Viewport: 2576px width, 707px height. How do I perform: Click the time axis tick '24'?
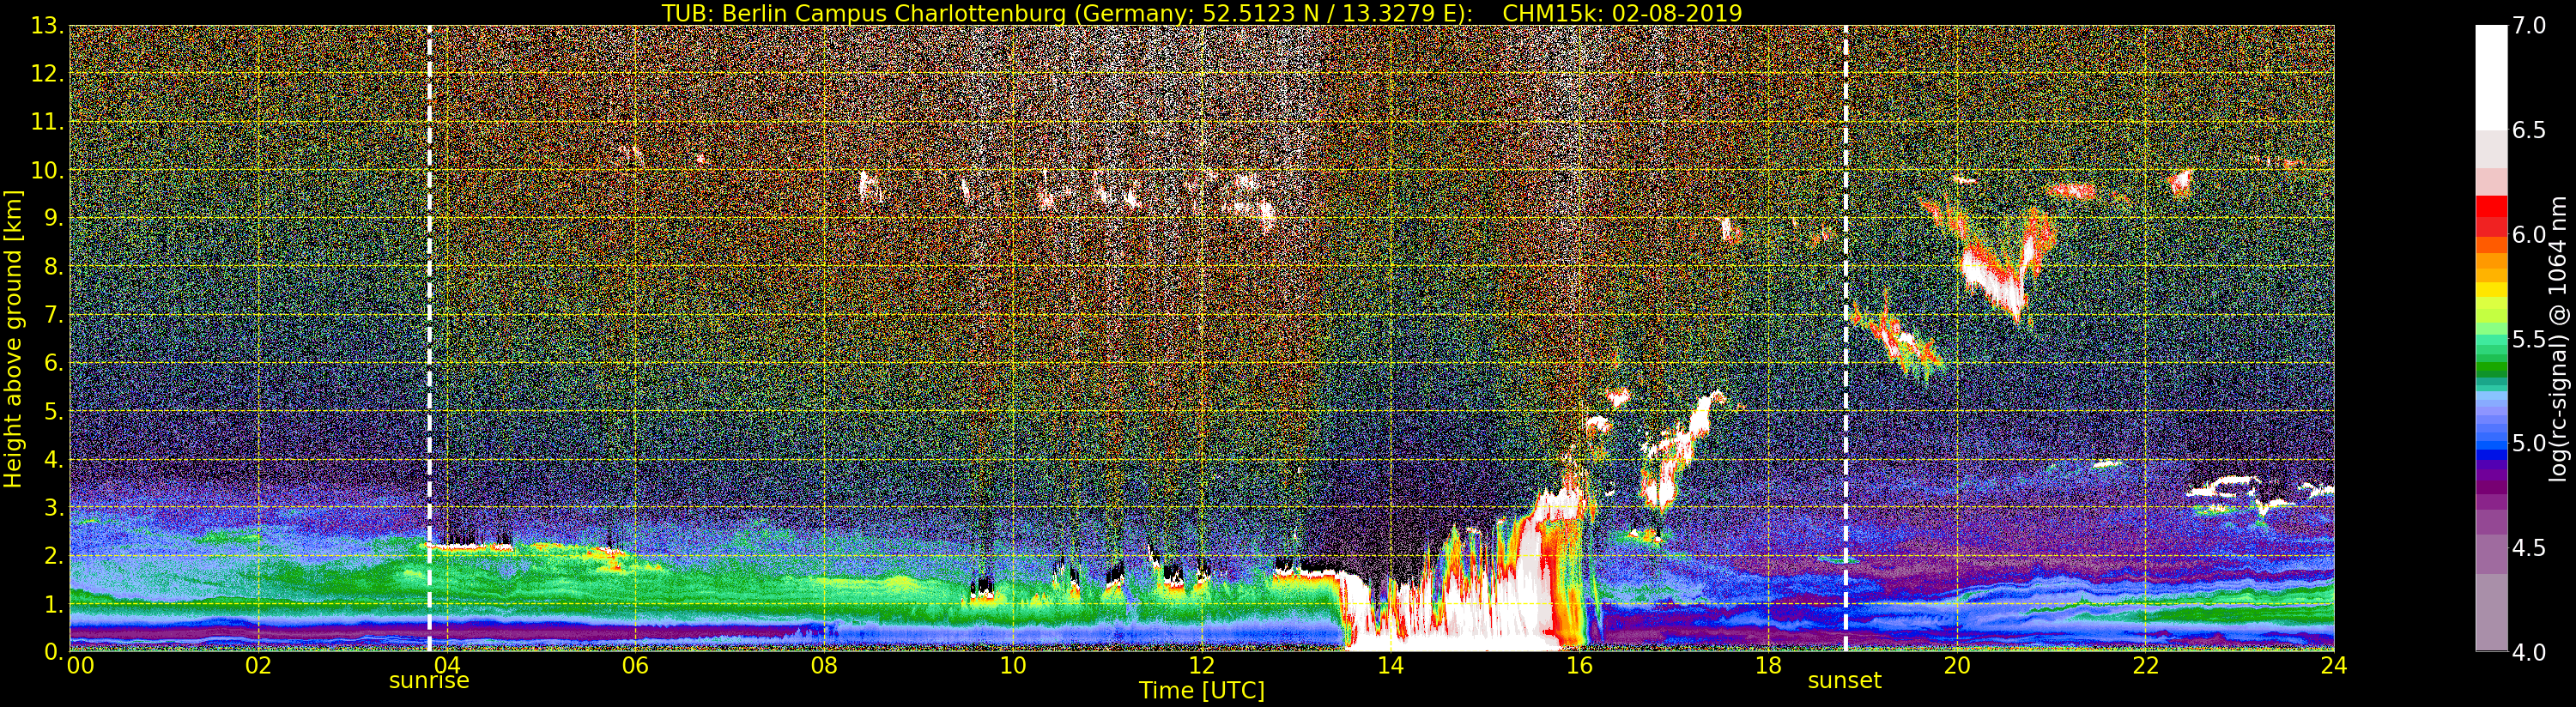(x=2334, y=666)
